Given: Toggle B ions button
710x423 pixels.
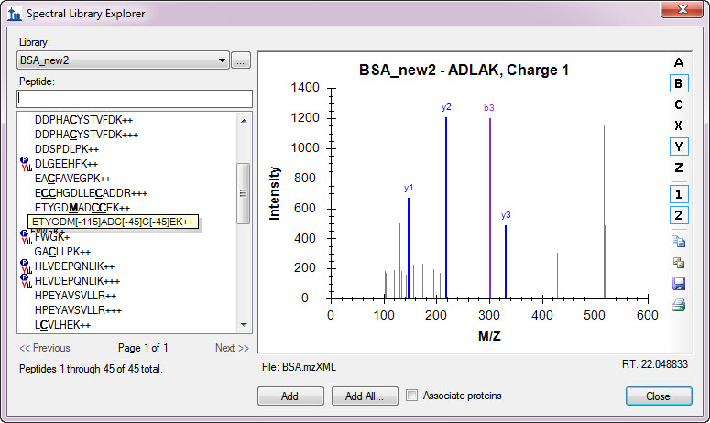Looking at the screenshot, I should [x=678, y=83].
